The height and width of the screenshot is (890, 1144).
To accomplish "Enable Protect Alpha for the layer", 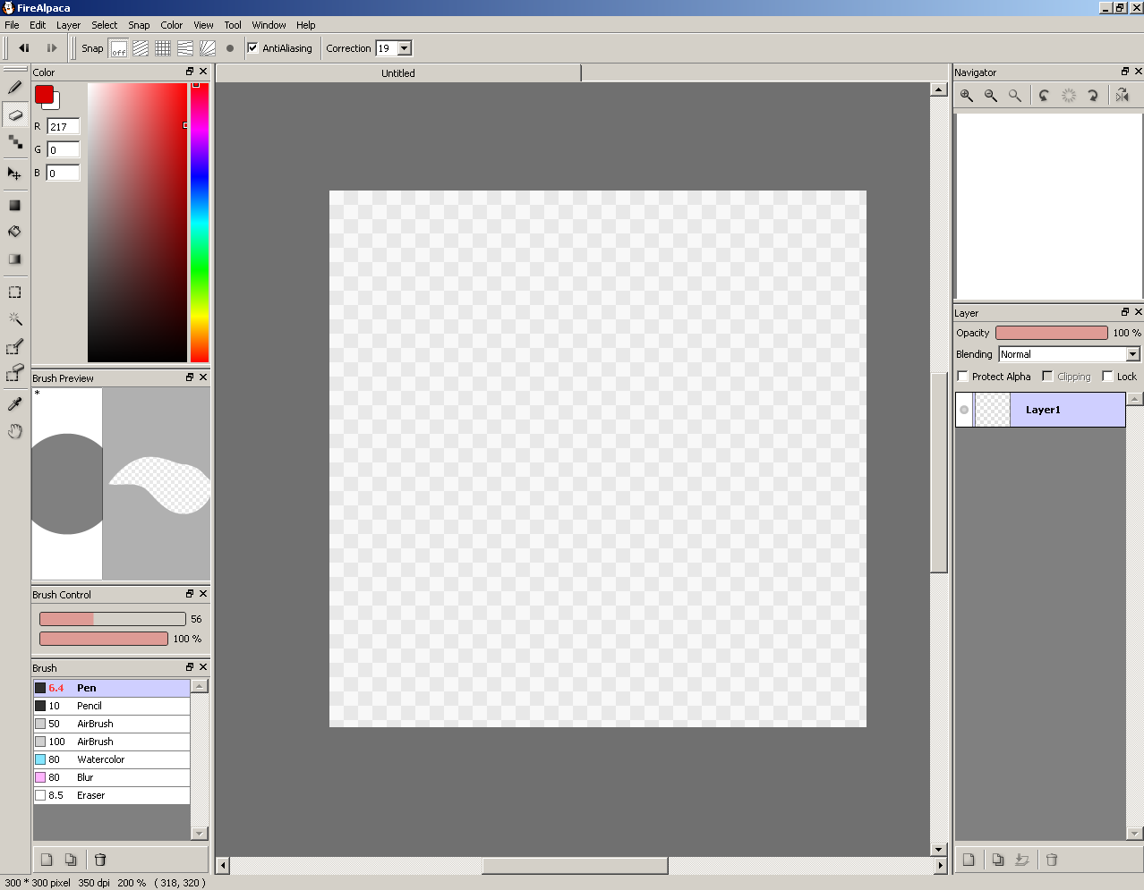I will tap(963, 377).
